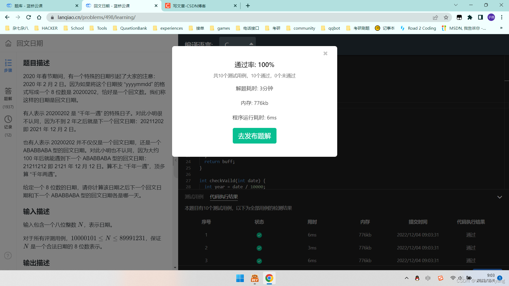Open the HACKER bookmark folder

click(46, 28)
